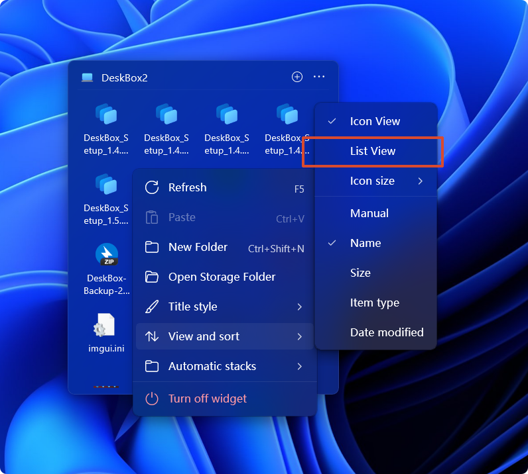Switch to List View
528x474 pixels.
(376, 151)
